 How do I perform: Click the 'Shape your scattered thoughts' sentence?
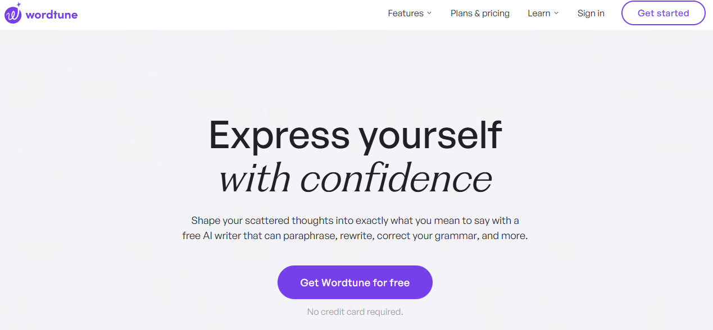pyautogui.click(x=355, y=228)
